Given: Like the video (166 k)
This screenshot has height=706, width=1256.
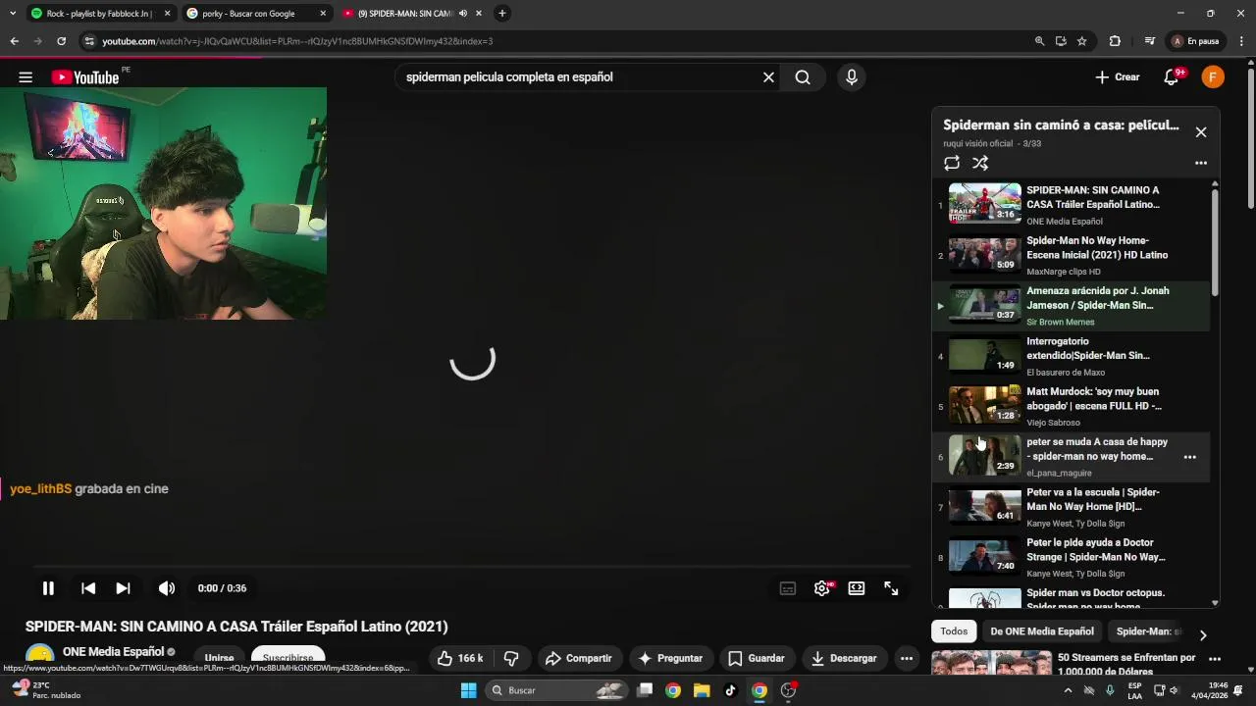Looking at the screenshot, I should coord(459,658).
